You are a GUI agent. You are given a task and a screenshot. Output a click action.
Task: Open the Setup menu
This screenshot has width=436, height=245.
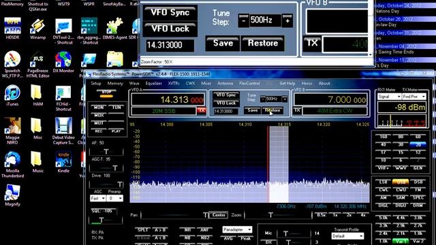click(95, 83)
